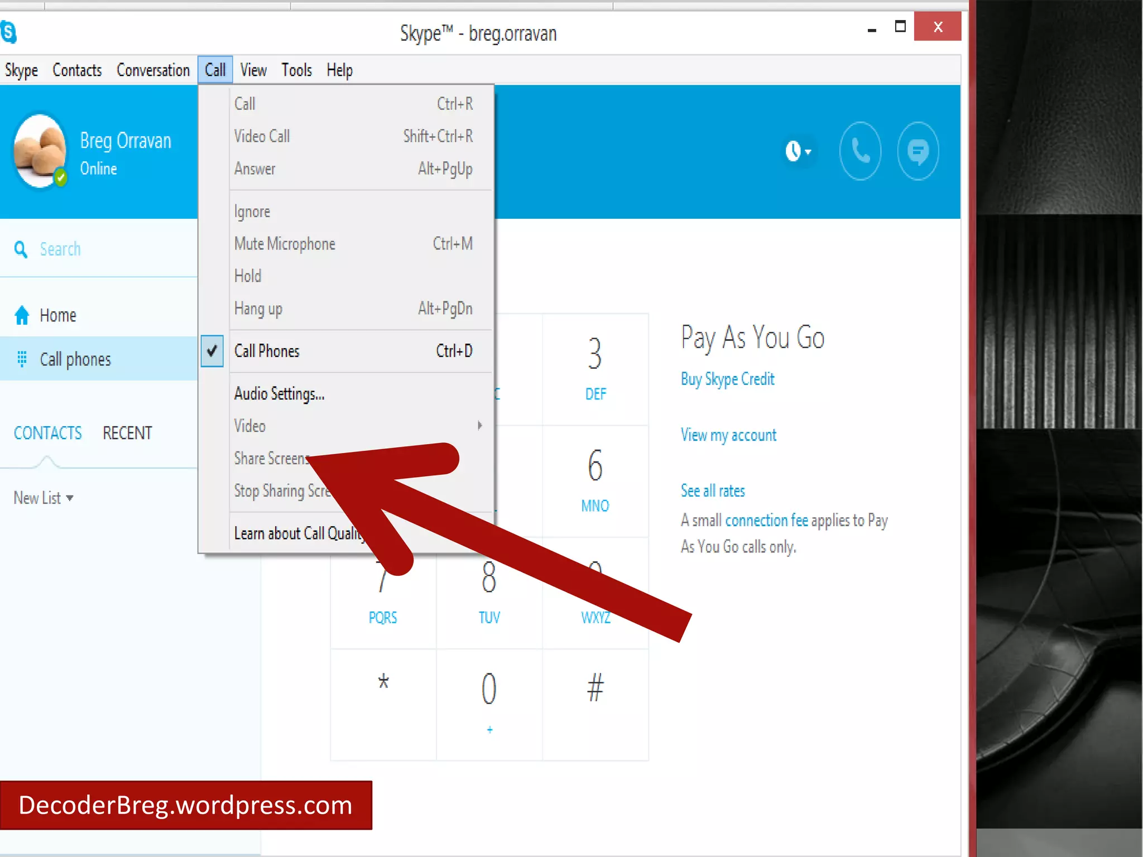This screenshot has width=1143, height=857.
Task: Open the See all rates link
Action: 713,491
